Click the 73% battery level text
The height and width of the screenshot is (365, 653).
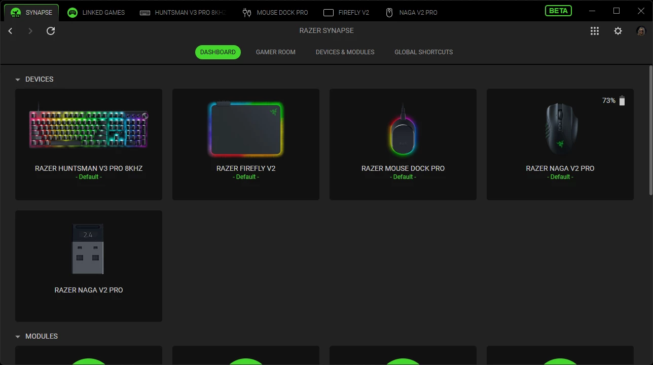[609, 101]
